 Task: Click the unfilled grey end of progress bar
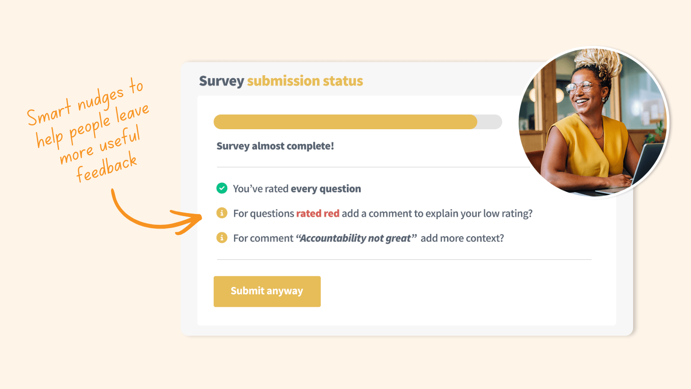tap(490, 122)
